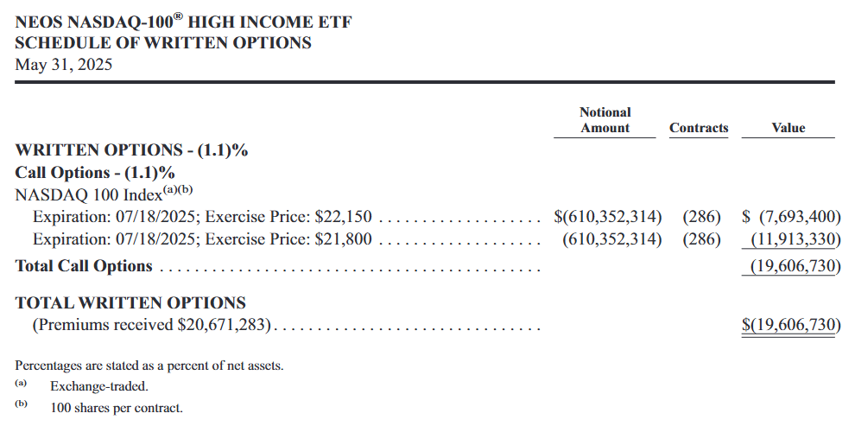Click the Contracts column header
Image resolution: width=855 pixels, height=426 pixels.
tap(699, 128)
